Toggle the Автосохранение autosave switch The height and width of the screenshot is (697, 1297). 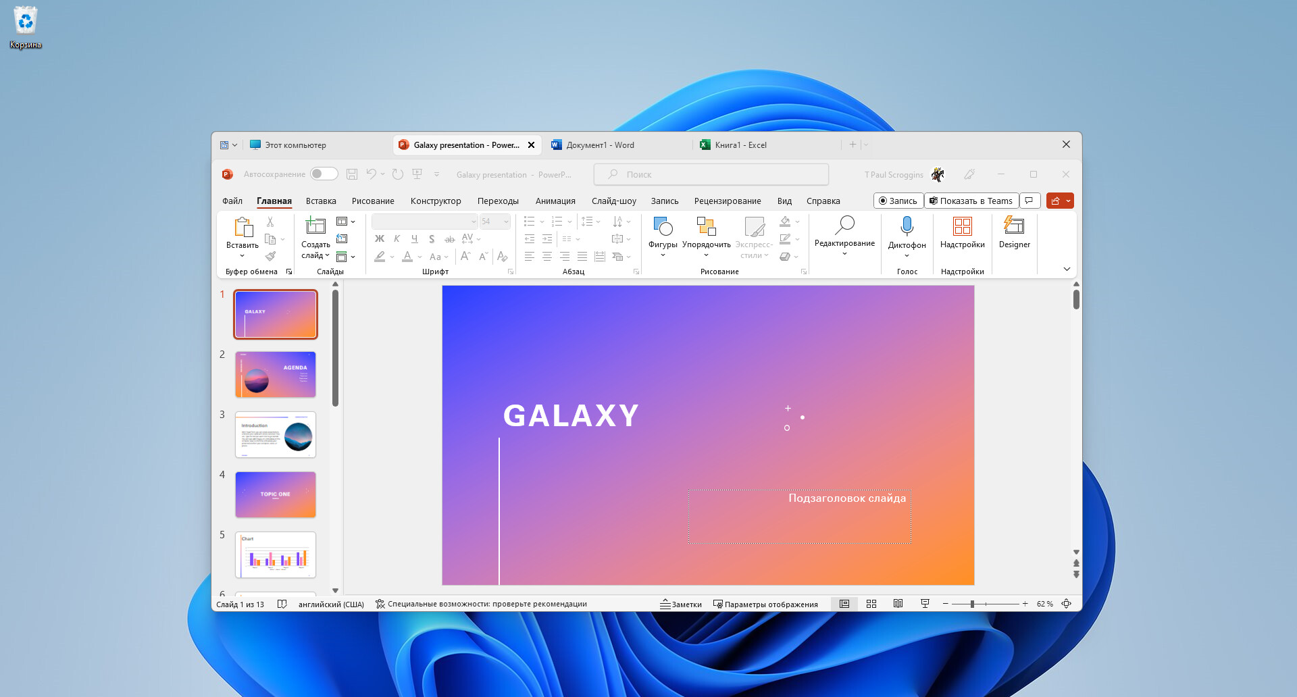324,174
